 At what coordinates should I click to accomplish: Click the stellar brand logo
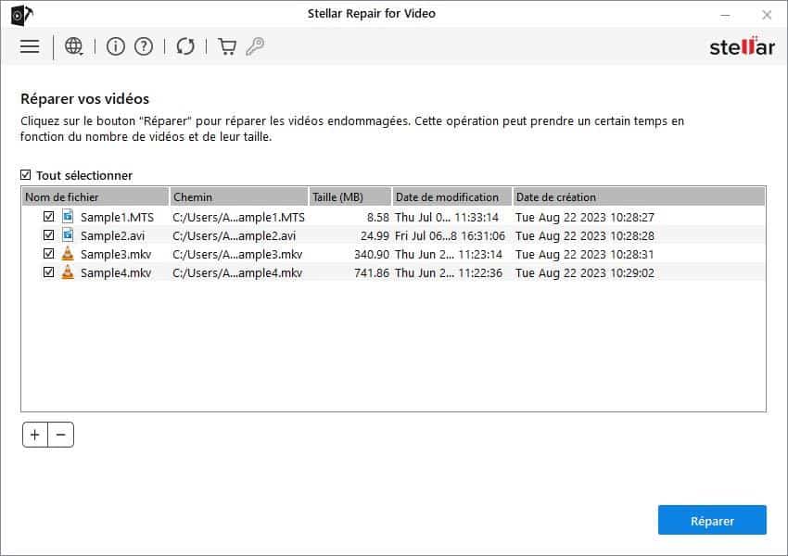[743, 46]
